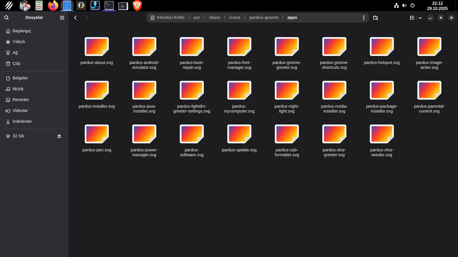458x257 pixels.
Task: Open the hamburger main menu in sidebar header
Action: [62, 18]
